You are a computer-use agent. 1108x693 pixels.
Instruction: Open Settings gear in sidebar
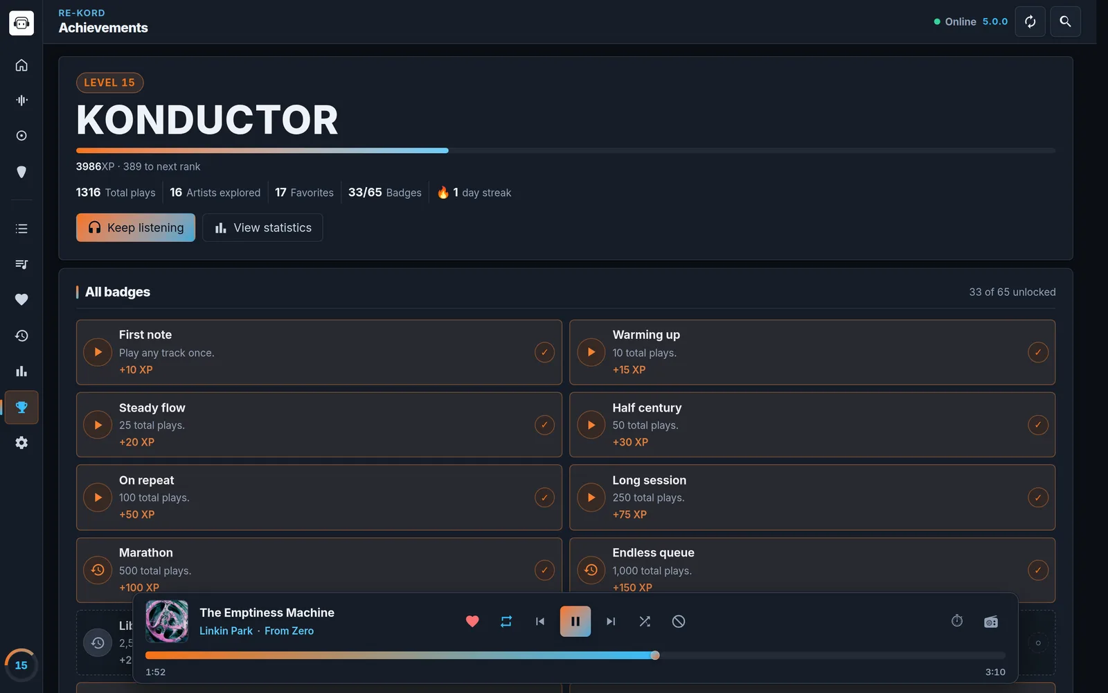(x=21, y=443)
